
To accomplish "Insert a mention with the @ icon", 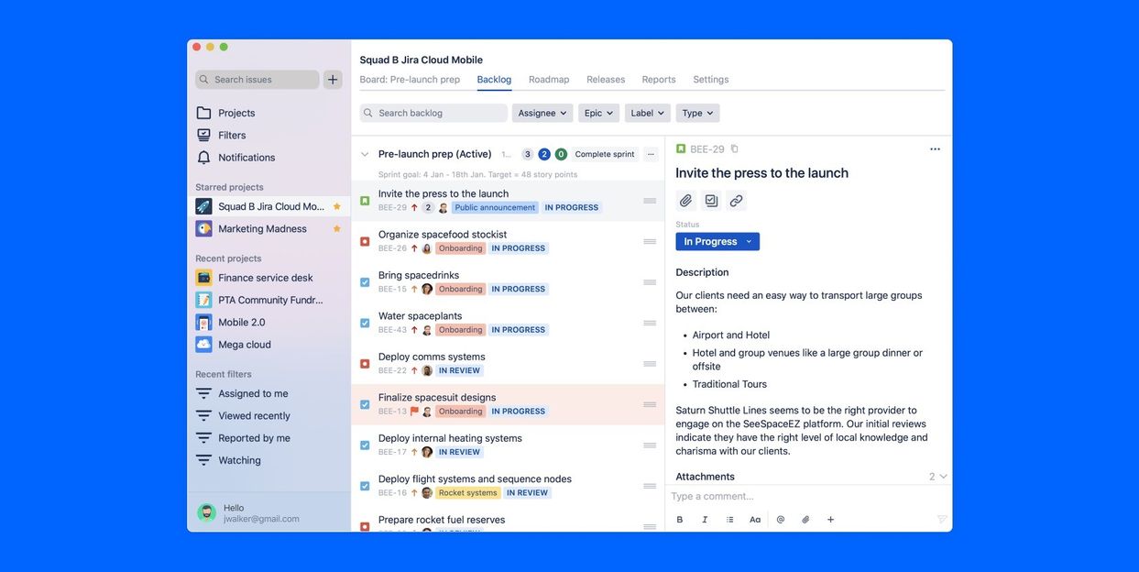I will pos(781,520).
